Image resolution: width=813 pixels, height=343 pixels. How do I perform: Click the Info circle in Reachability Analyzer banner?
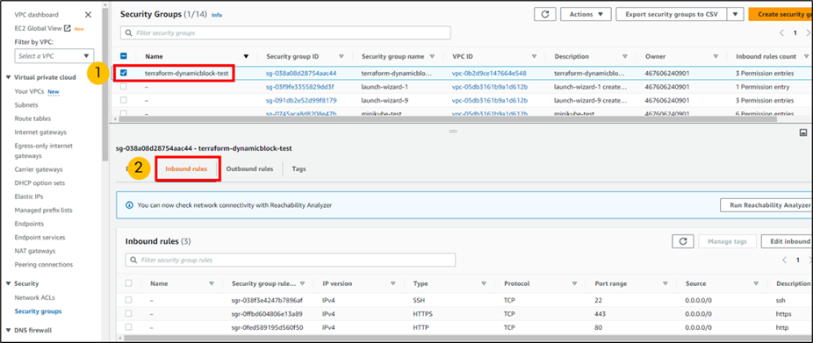click(x=130, y=205)
